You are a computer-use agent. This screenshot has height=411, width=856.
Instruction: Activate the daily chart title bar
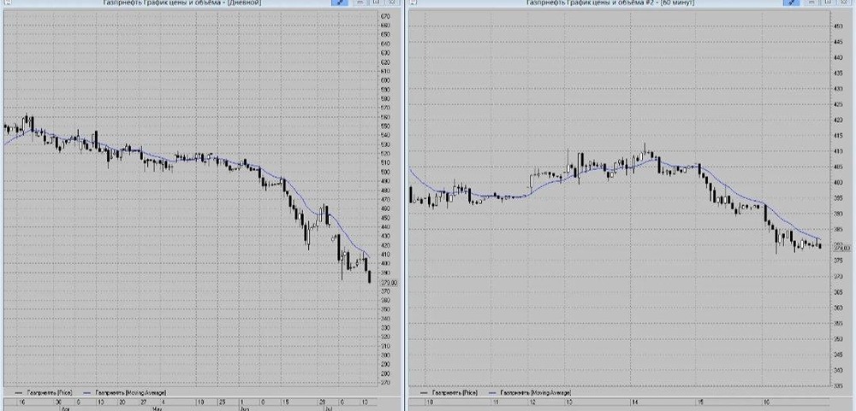point(181,3)
